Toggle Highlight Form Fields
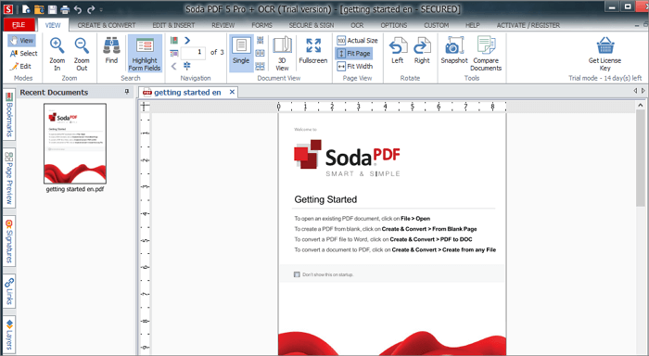649x356 pixels. coord(145,54)
